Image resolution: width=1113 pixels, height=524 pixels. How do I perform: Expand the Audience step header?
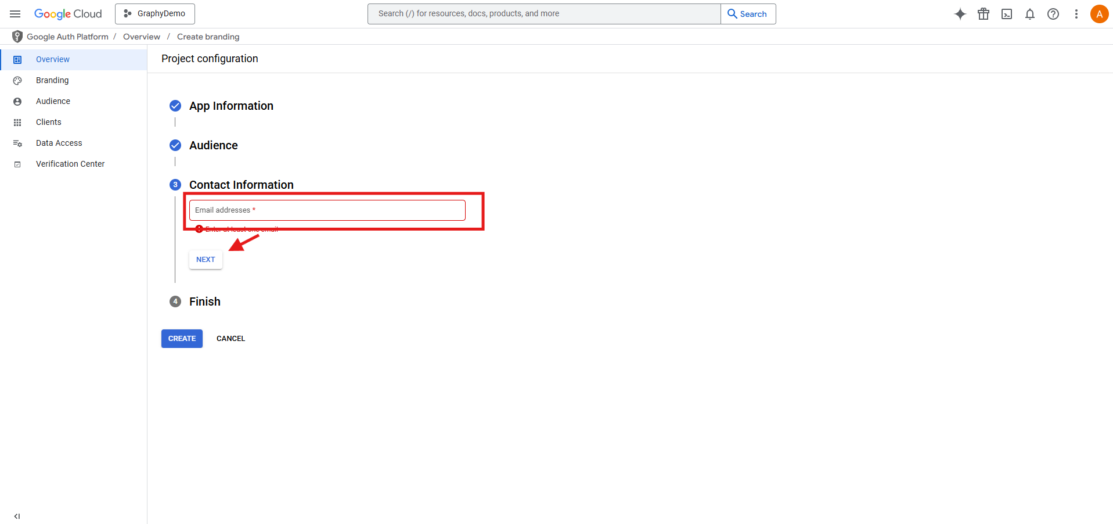click(x=213, y=145)
